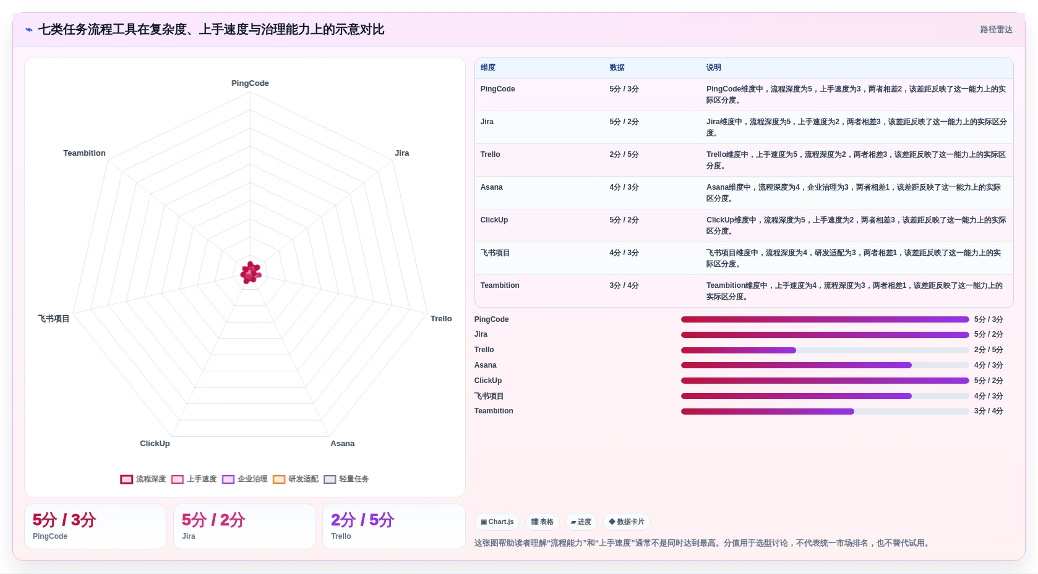Click 4分 / 3分 score beside the Asana bar
1038x574 pixels.
tap(989, 365)
